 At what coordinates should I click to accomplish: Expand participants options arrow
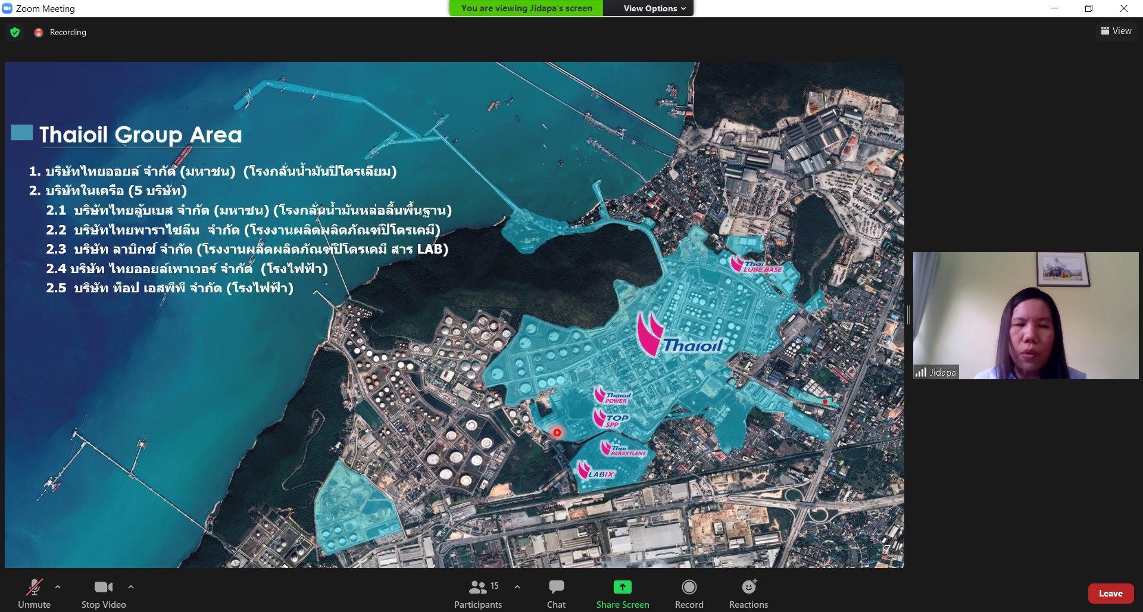pos(517,587)
